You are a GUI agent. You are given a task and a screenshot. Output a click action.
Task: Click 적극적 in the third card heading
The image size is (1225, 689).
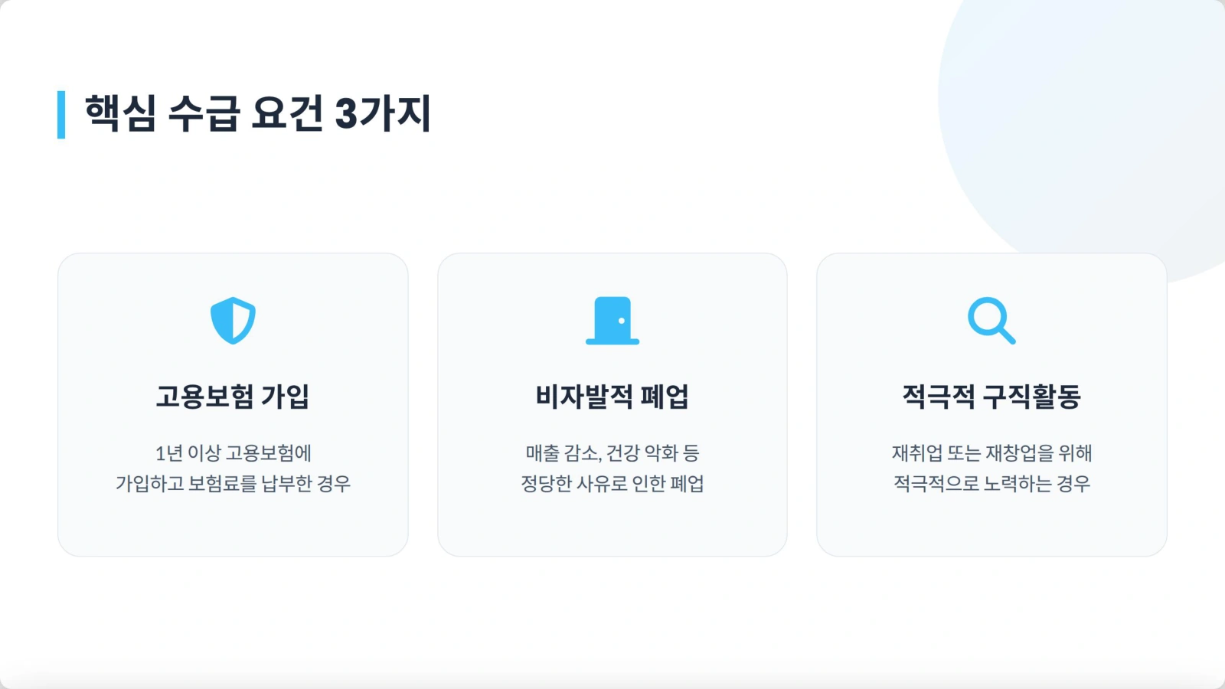click(x=939, y=397)
